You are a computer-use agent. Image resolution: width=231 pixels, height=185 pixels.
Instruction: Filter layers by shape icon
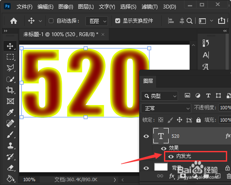tap(218, 96)
